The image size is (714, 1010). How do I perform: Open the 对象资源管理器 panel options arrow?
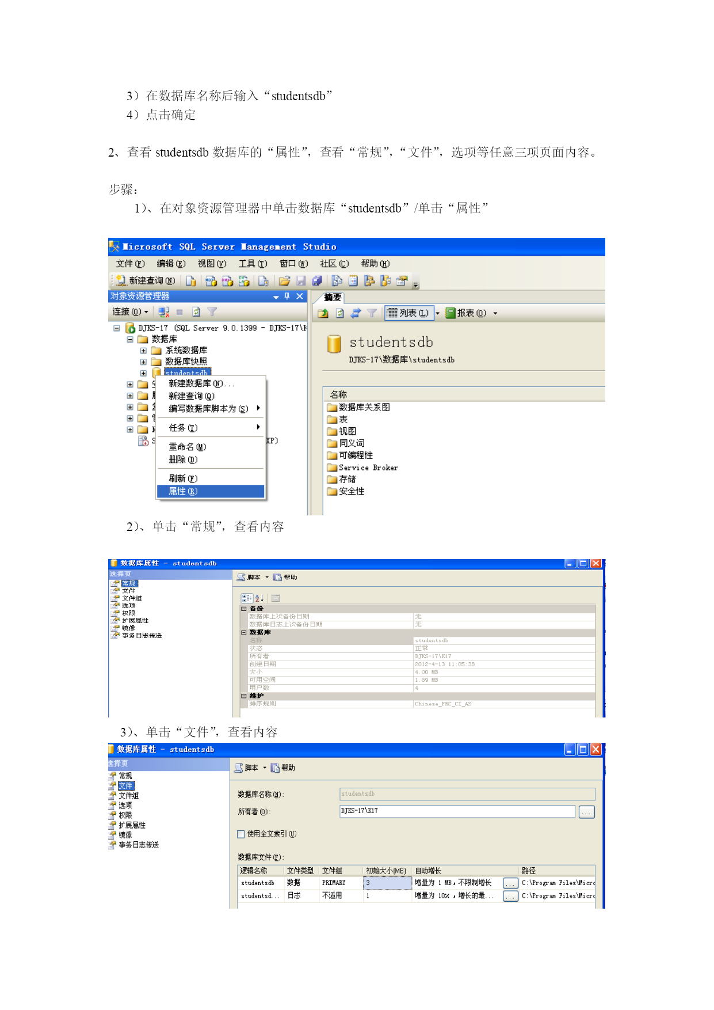click(276, 297)
